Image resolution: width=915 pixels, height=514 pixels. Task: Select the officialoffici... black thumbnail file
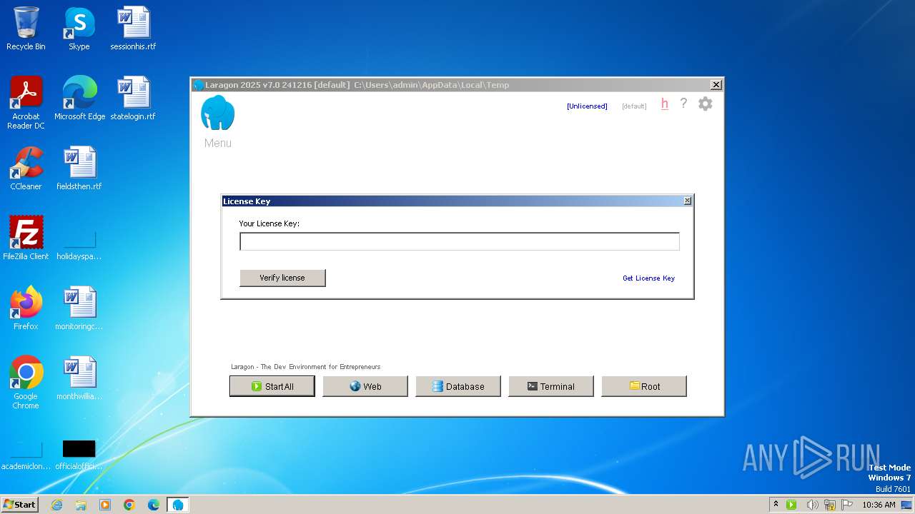[x=79, y=454]
